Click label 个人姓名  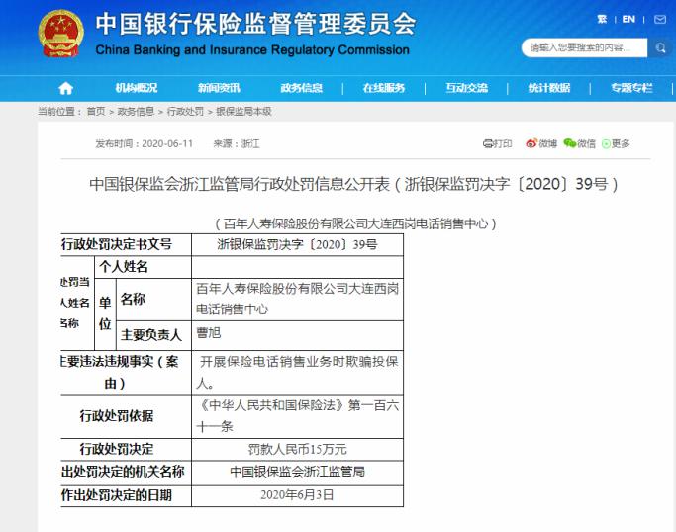[124, 267]
